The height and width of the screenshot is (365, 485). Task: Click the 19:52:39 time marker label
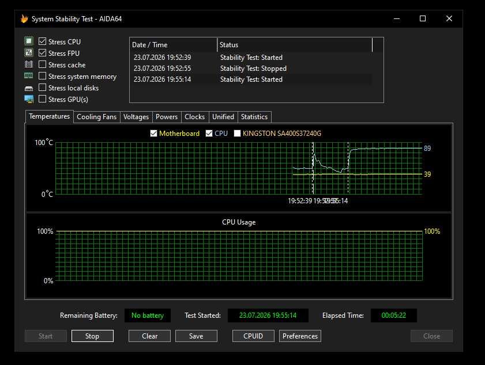click(300, 201)
